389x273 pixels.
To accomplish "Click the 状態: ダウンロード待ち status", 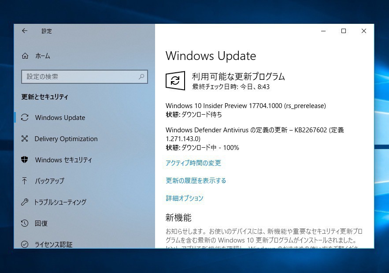I will [194, 115].
